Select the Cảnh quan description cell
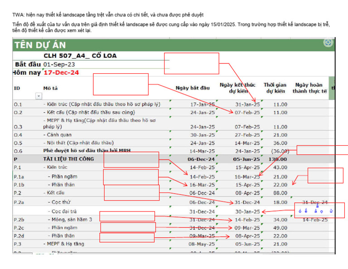This screenshot has height=269, width=348. pyautogui.click(x=57, y=135)
